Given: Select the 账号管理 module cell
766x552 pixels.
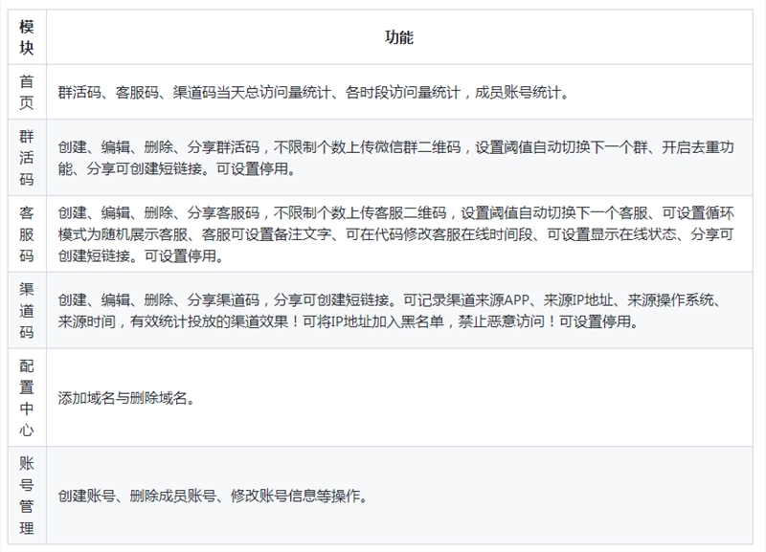Looking at the screenshot, I should coord(26,496).
